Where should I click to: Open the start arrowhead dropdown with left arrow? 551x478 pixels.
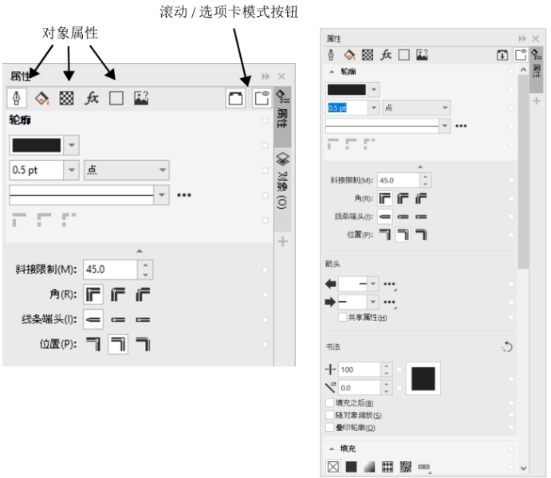tap(358, 284)
